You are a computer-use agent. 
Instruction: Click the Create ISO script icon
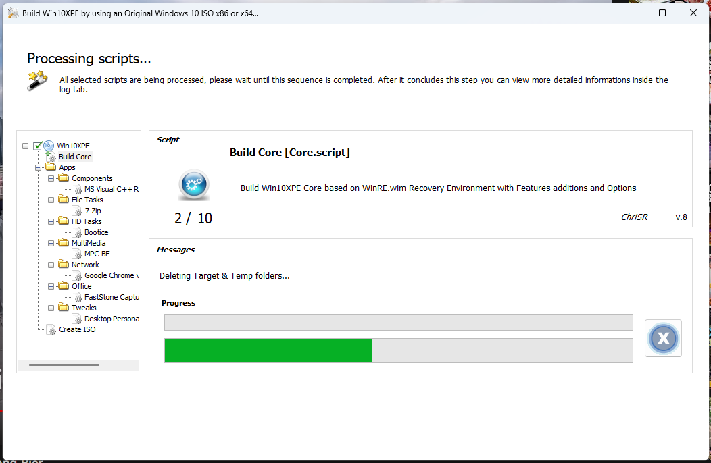pos(51,330)
